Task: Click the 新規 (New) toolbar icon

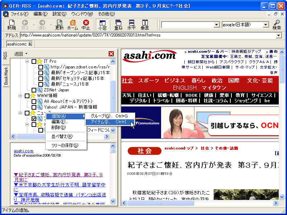Action: pyautogui.click(x=11, y=25)
